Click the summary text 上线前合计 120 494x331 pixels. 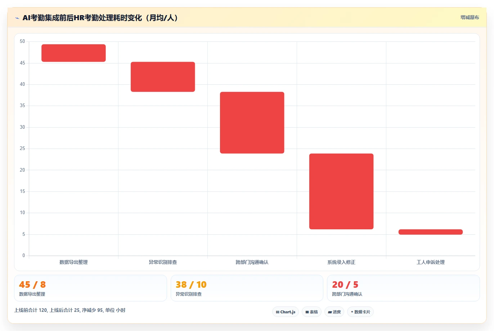(x=31, y=310)
